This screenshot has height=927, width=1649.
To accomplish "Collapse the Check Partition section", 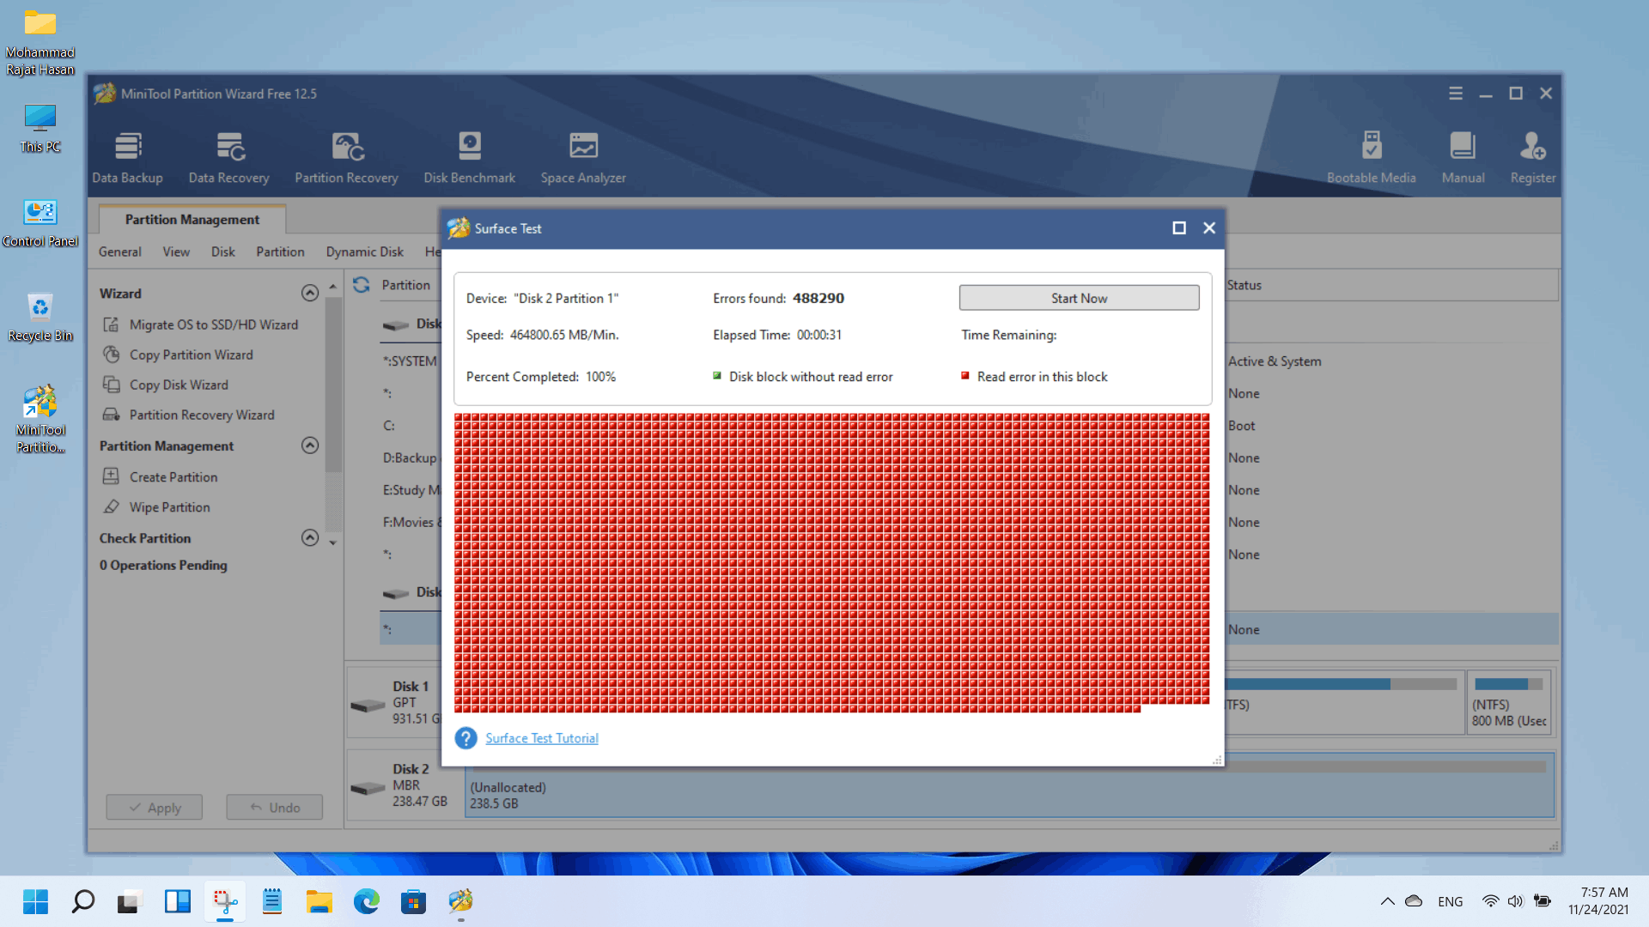I will click(x=310, y=538).
